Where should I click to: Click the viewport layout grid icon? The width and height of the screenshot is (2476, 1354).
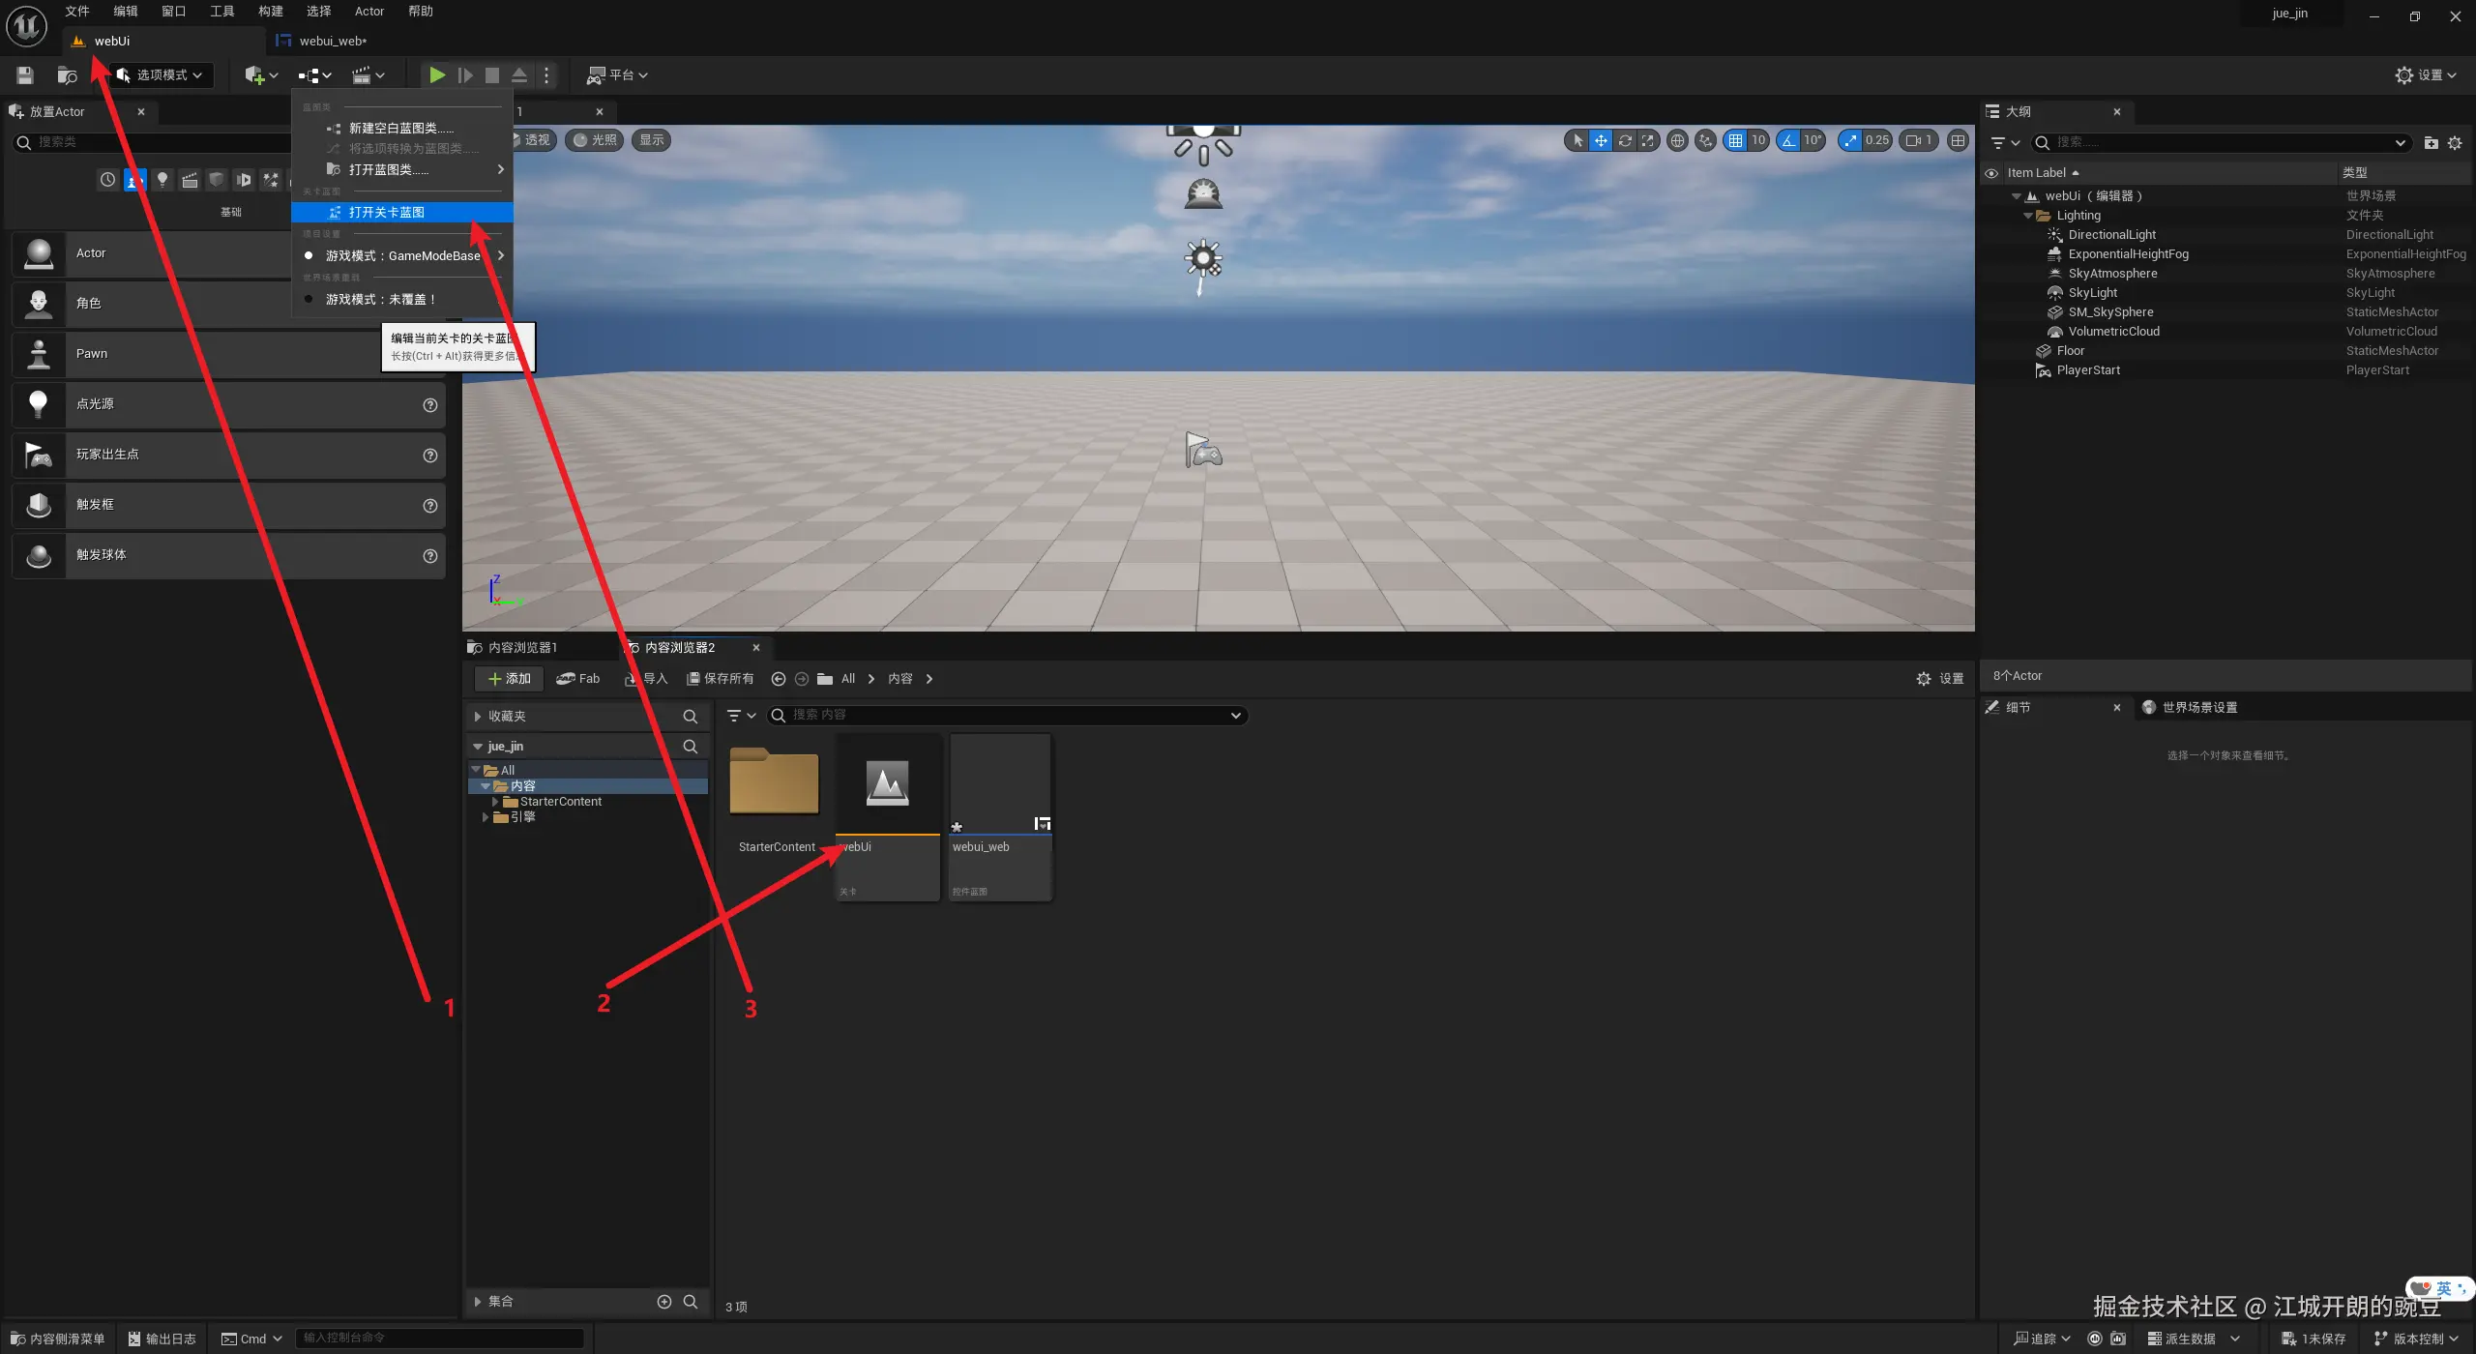(x=1959, y=140)
